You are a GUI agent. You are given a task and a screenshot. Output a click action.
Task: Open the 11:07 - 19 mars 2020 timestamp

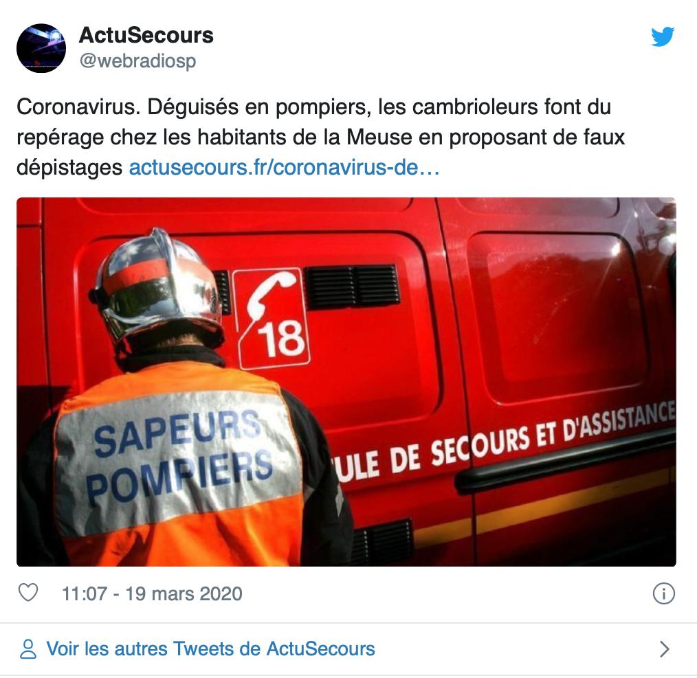pyautogui.click(x=152, y=594)
